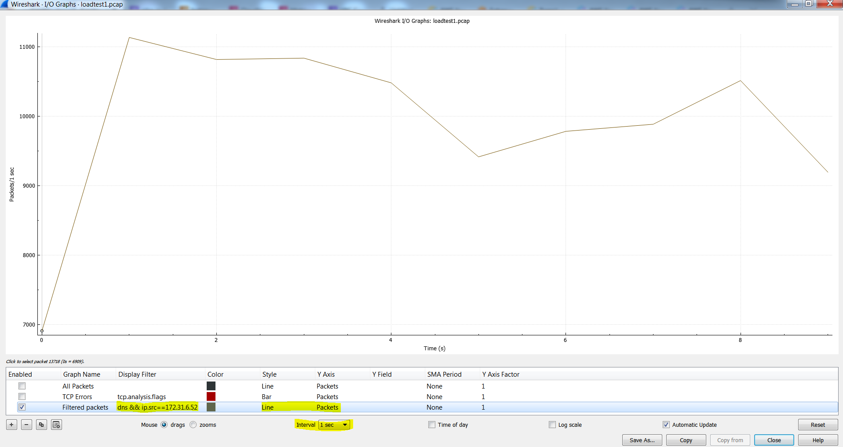Viewport: 843px width, 447px height.
Task: Add a new graph with plus button
Action: click(11, 425)
